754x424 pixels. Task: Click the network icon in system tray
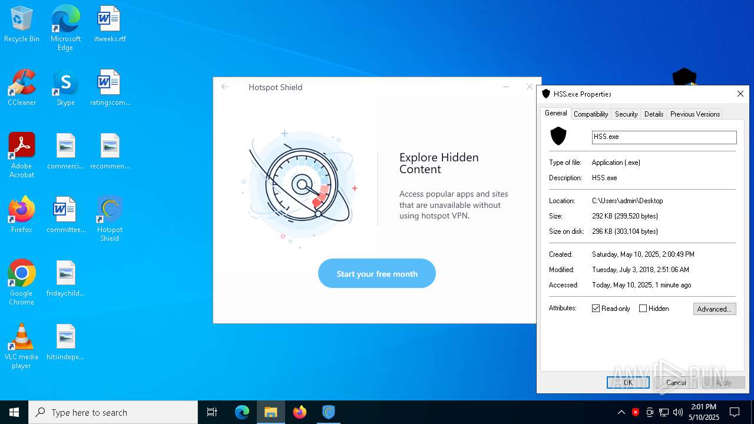(664, 412)
